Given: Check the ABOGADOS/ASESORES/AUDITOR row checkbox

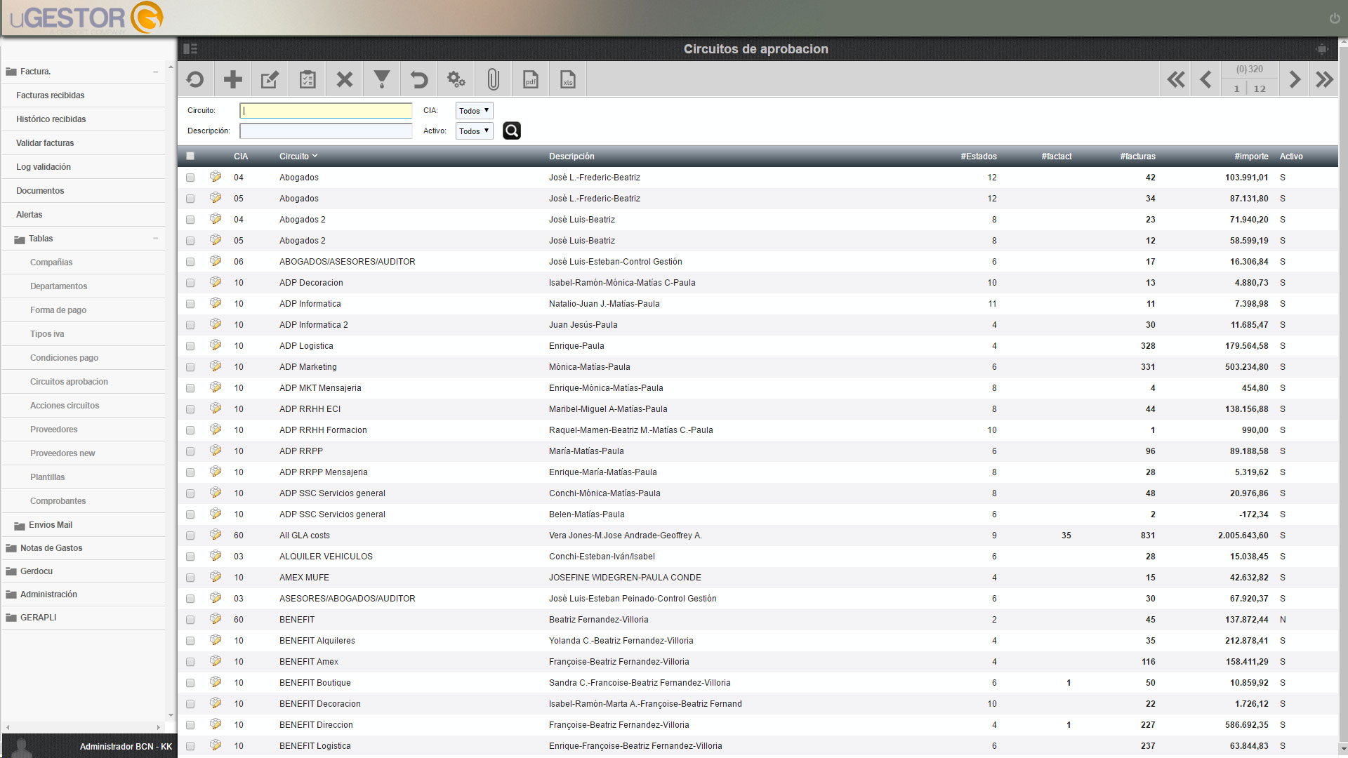Looking at the screenshot, I should coord(190,262).
